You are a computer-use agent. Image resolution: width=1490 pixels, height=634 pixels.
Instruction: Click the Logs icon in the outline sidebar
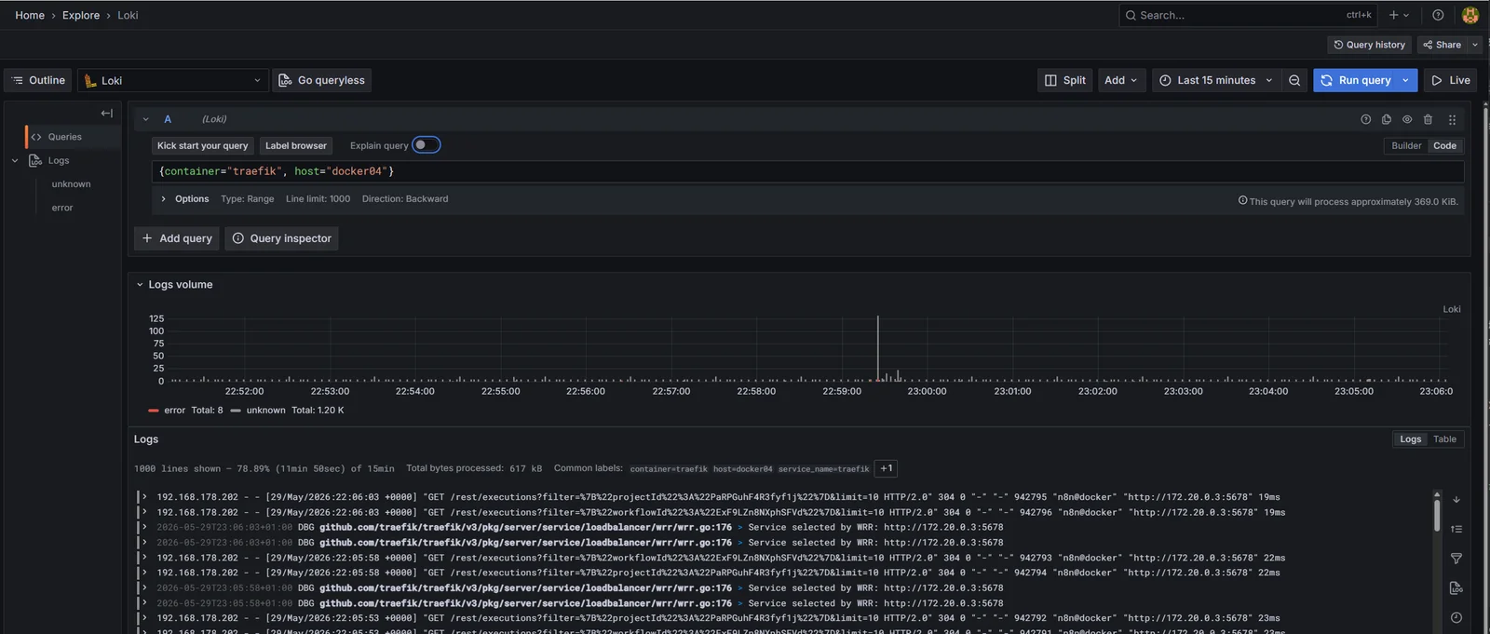(x=35, y=160)
